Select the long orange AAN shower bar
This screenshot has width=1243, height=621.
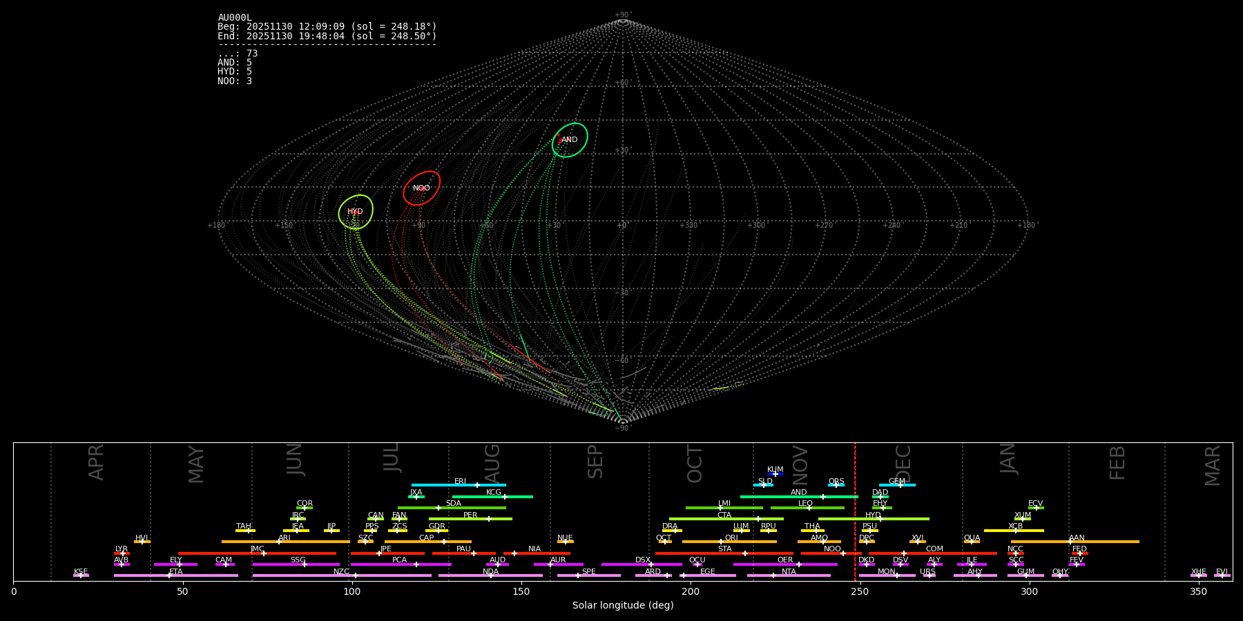click(1075, 542)
